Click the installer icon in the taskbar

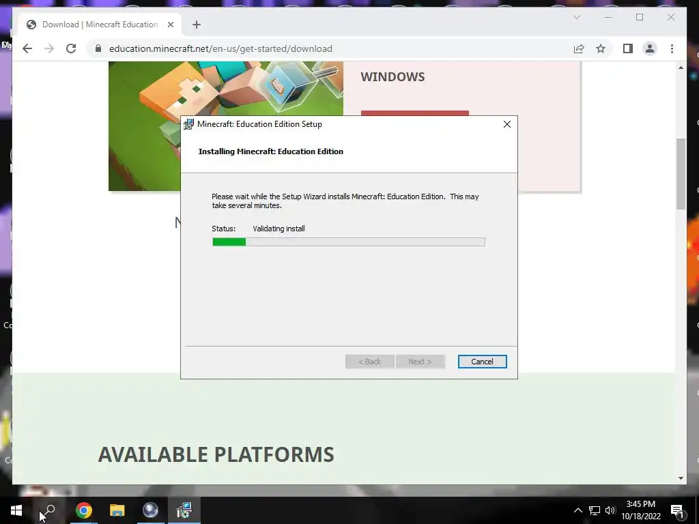point(184,510)
